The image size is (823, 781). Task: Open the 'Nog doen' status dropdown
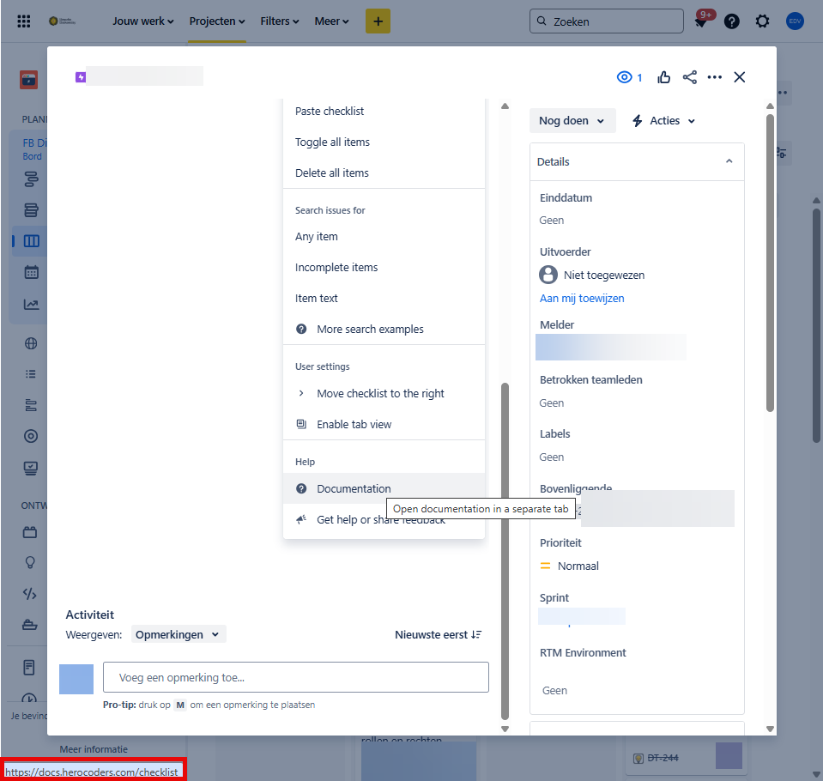pyautogui.click(x=572, y=120)
